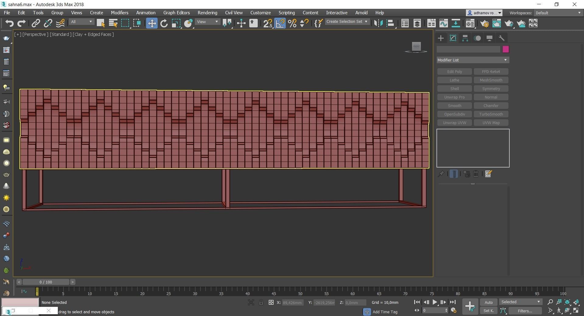This screenshot has width=584, height=316.
Task: Open Render Setup dialog
Action: [484, 23]
